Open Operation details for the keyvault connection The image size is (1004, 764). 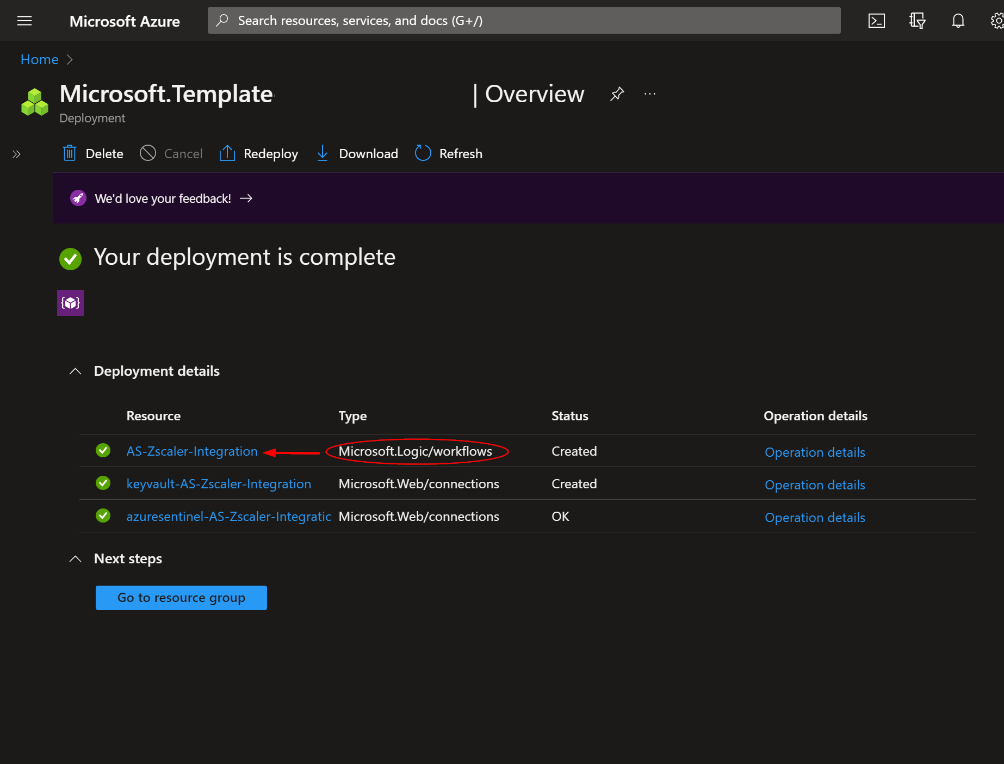click(815, 485)
